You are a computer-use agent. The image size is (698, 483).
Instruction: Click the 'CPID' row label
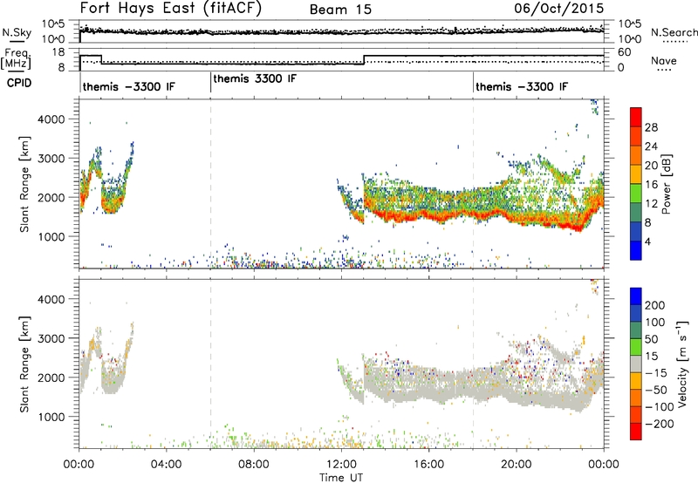coord(19,83)
